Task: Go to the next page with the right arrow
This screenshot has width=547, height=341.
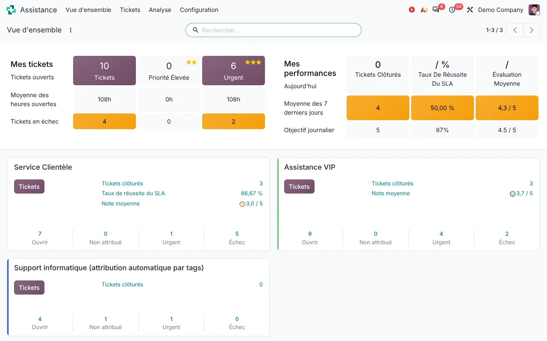Action: click(x=532, y=30)
